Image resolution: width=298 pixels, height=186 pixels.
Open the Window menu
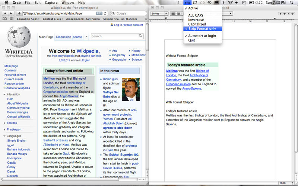point(68,3)
